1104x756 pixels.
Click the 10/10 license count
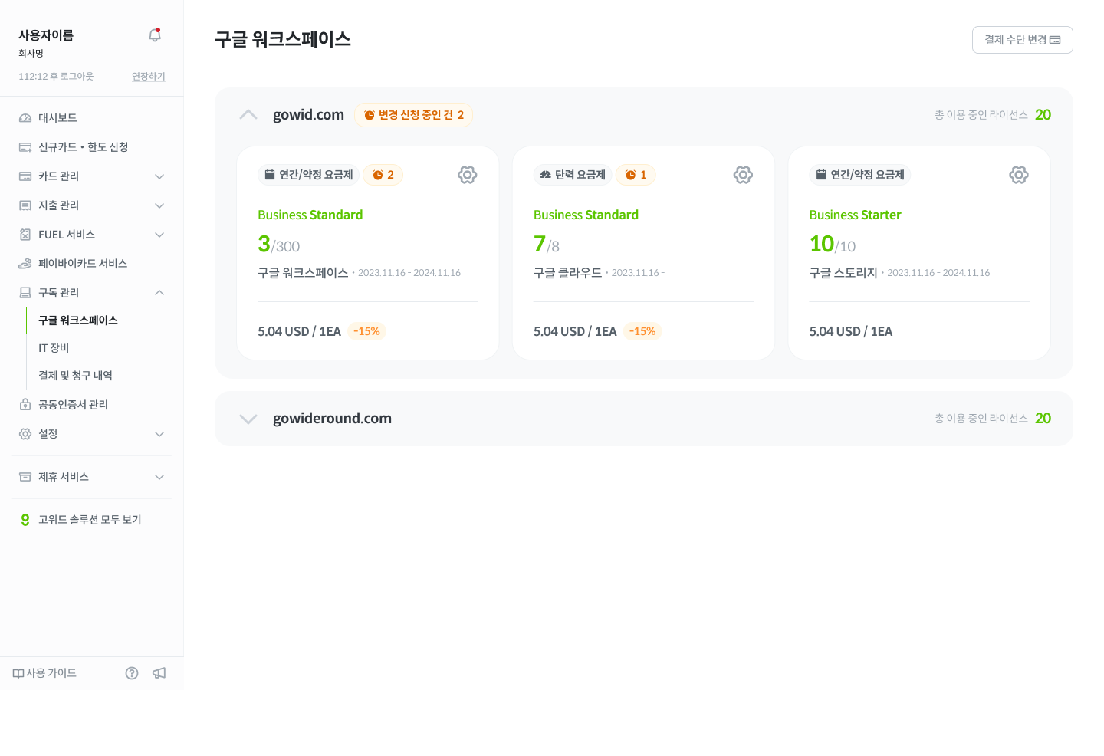(833, 245)
